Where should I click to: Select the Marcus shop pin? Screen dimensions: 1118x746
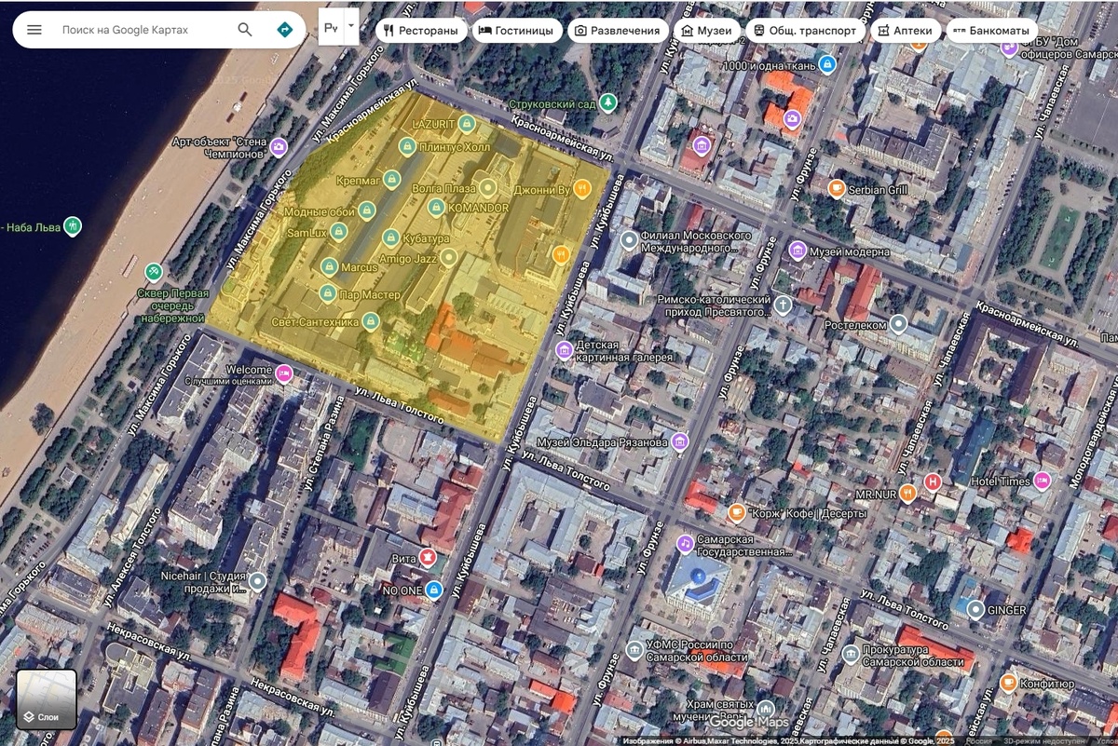point(329,267)
